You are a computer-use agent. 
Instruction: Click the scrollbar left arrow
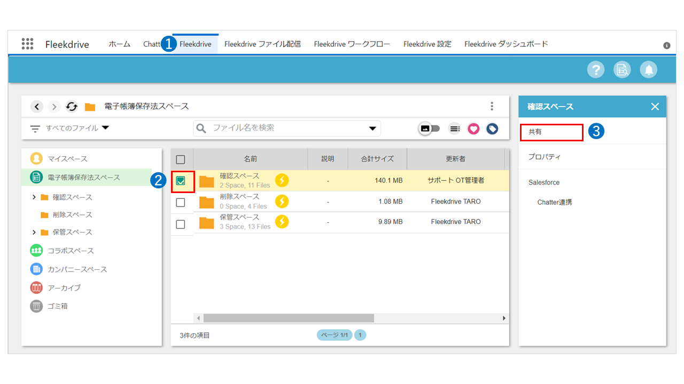(x=199, y=318)
